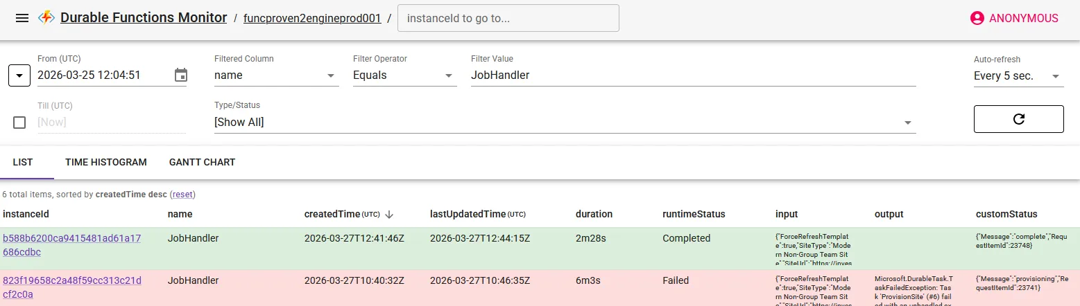Image resolution: width=1080 pixels, height=306 pixels.
Task: Open the funcproven2engineprod001 breadcrumb link
Action: pyautogui.click(x=312, y=19)
